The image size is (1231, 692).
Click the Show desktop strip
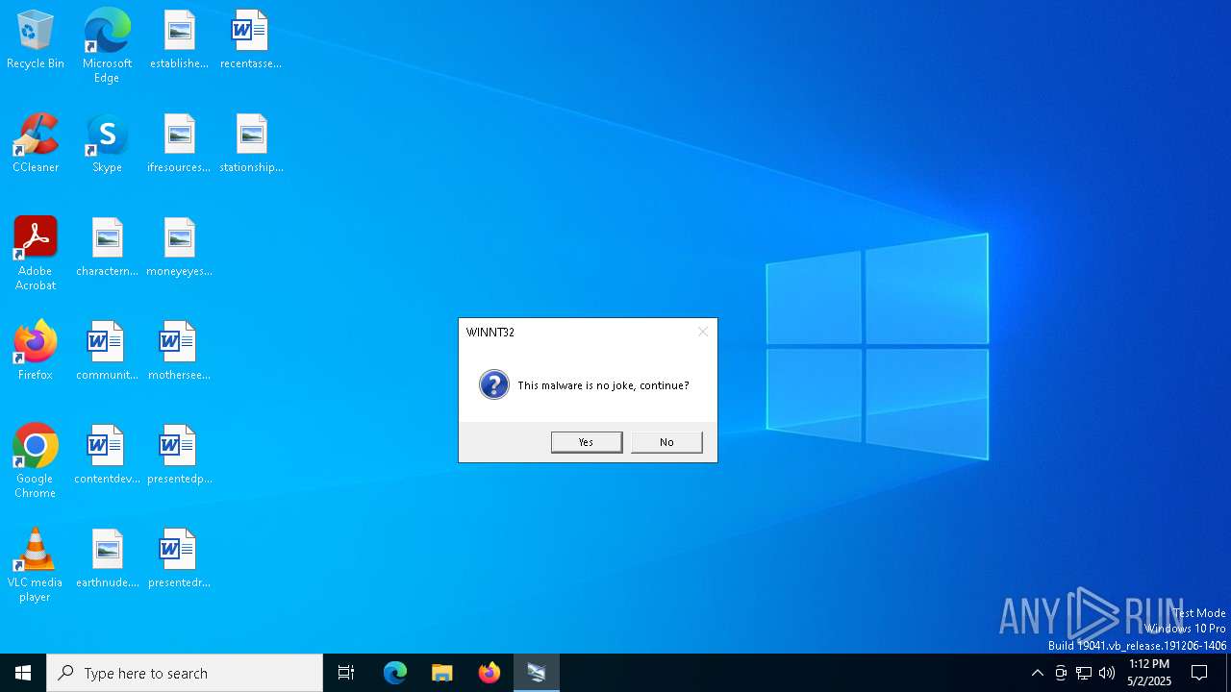pos(1228,673)
